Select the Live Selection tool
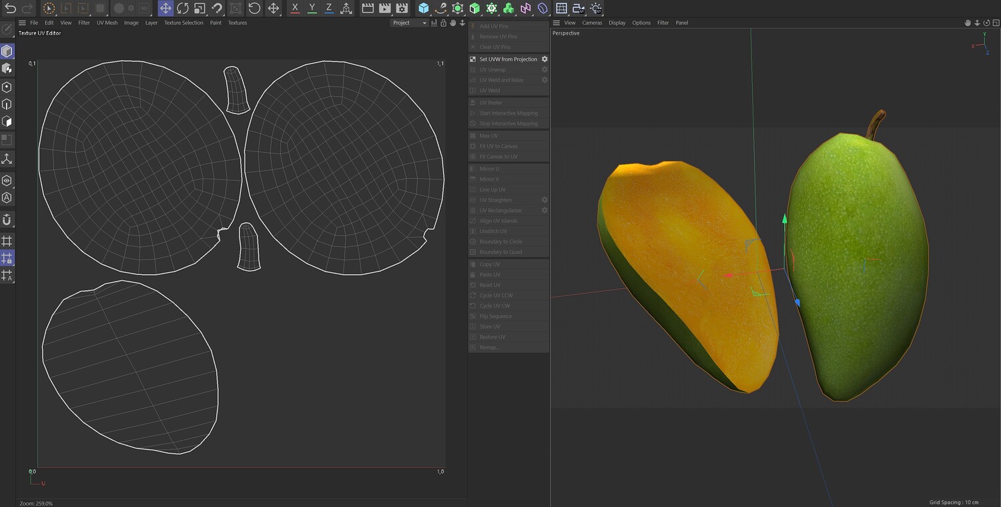 (49, 9)
